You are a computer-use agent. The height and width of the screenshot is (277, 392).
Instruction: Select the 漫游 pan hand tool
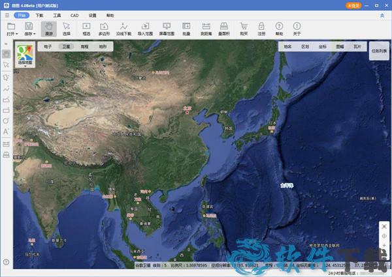(x=49, y=29)
